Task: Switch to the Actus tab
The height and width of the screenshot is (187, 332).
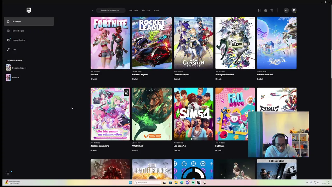Action: point(156,10)
